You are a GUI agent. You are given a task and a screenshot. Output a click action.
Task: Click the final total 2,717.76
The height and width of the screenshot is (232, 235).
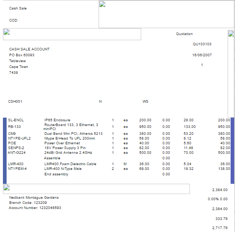coord(220,228)
